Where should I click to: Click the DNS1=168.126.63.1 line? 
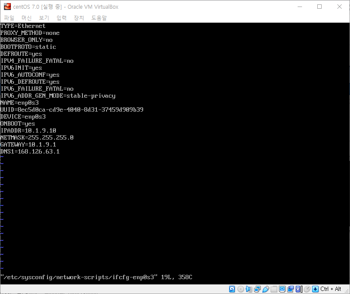click(x=30, y=151)
